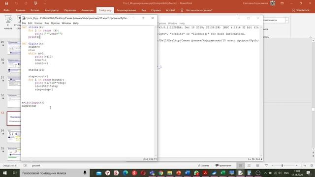Click the accessibility check icon in status bar
Image resolution: width=315 pixels, height=177 pixels.
click(x=25, y=166)
